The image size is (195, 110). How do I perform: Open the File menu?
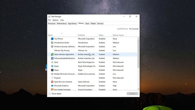49,20
